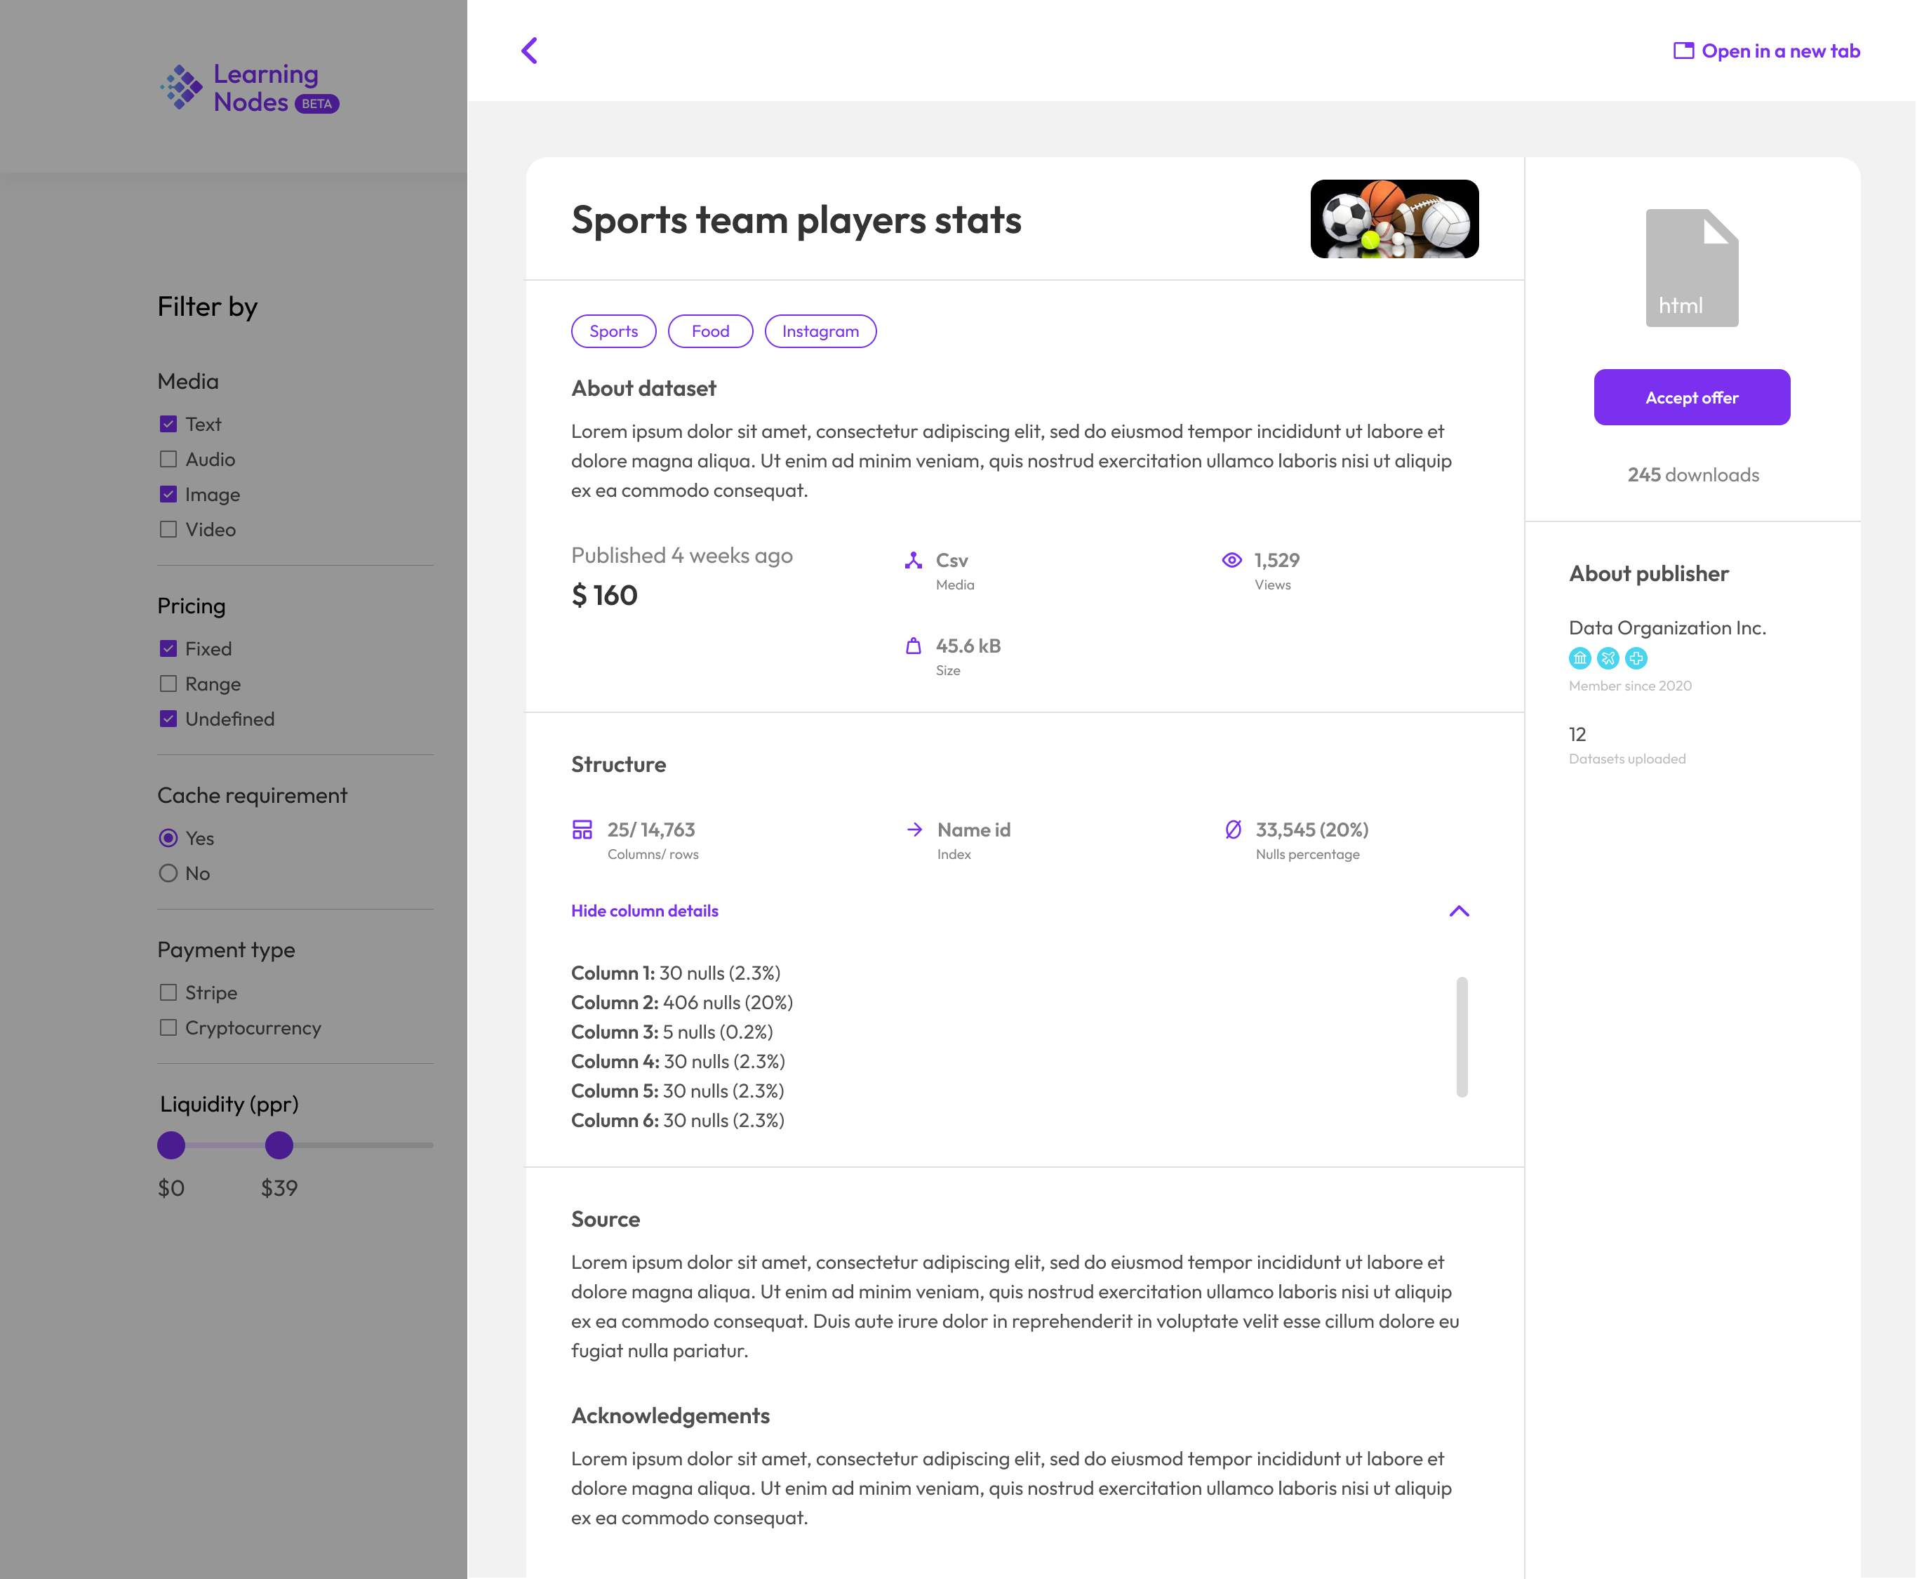Click the back arrow at the top
The image size is (1917, 1579).
tap(529, 50)
